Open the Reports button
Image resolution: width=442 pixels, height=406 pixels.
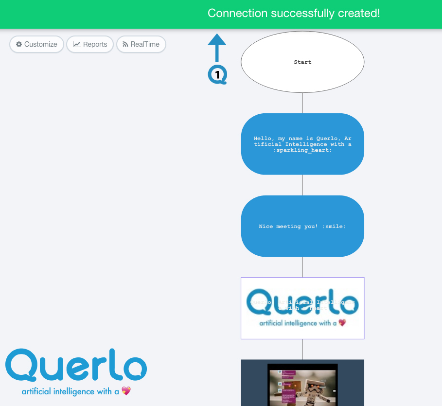coord(90,44)
